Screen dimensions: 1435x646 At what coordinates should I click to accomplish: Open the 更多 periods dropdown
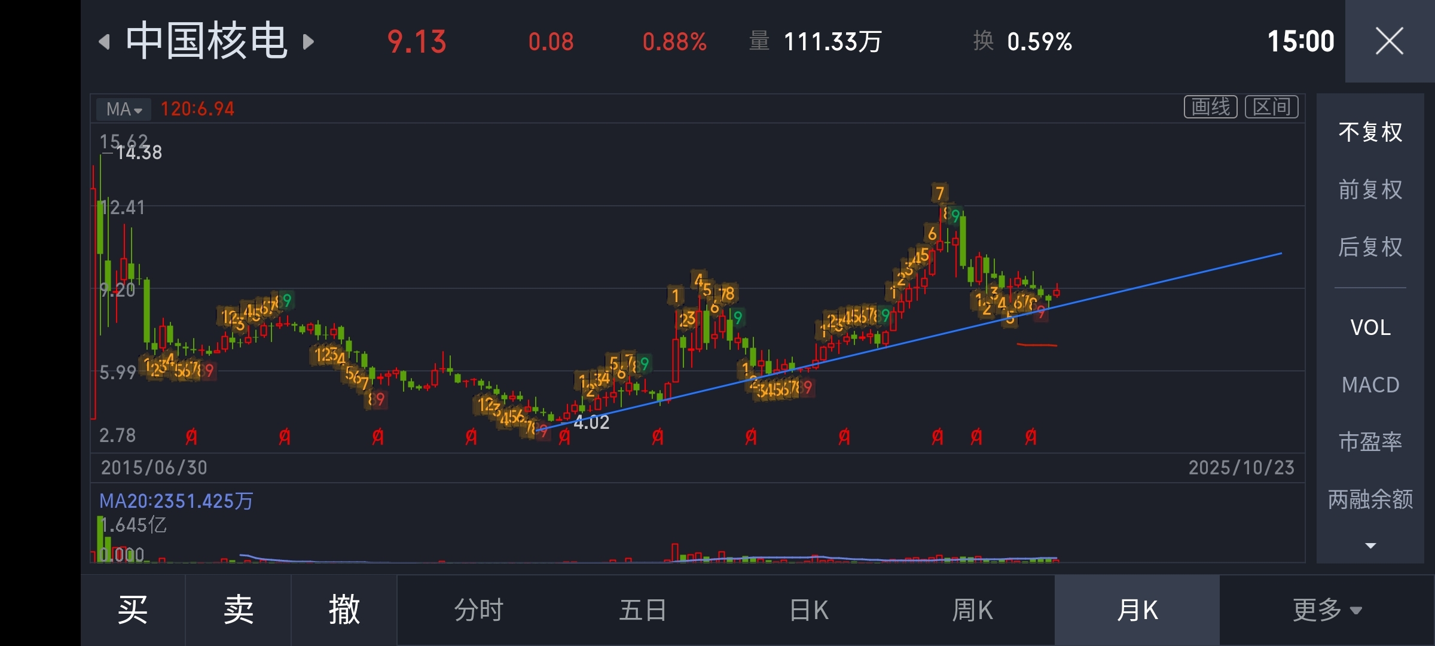(x=1326, y=610)
